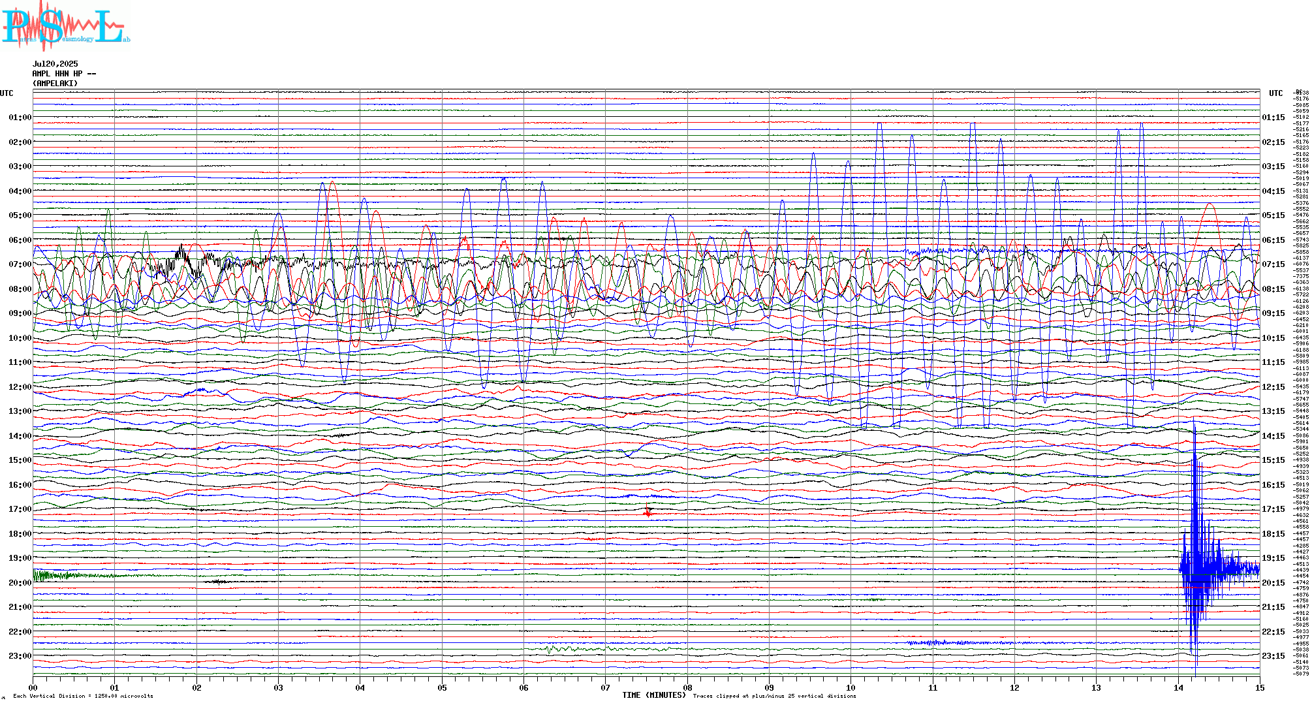Image resolution: width=1312 pixels, height=705 pixels.
Task: Select the date text Jul20,2025
Action: coord(55,64)
